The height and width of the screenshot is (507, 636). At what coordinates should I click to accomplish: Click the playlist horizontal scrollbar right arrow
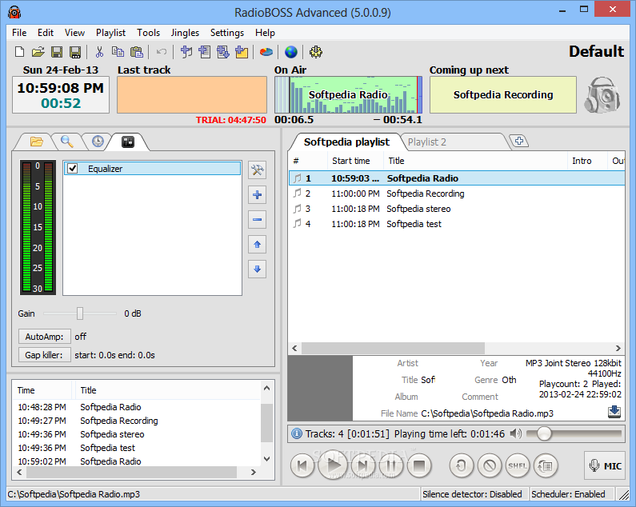pos(618,348)
